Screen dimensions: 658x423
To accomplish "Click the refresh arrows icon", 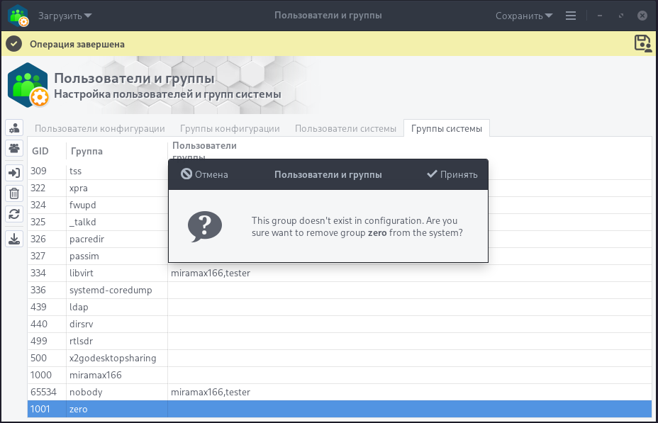I will [x=14, y=214].
